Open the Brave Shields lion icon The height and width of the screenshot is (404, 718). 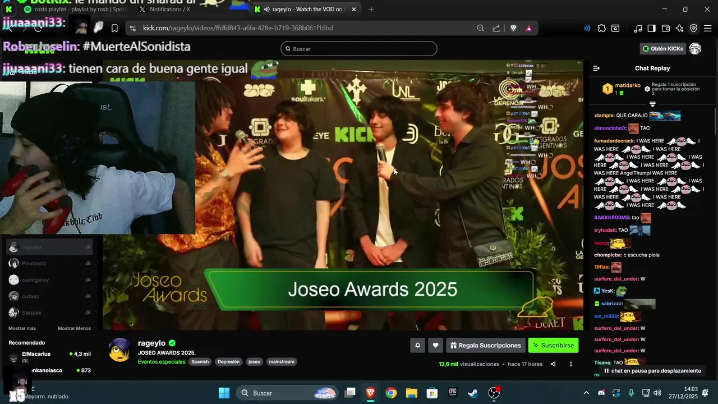click(x=513, y=28)
